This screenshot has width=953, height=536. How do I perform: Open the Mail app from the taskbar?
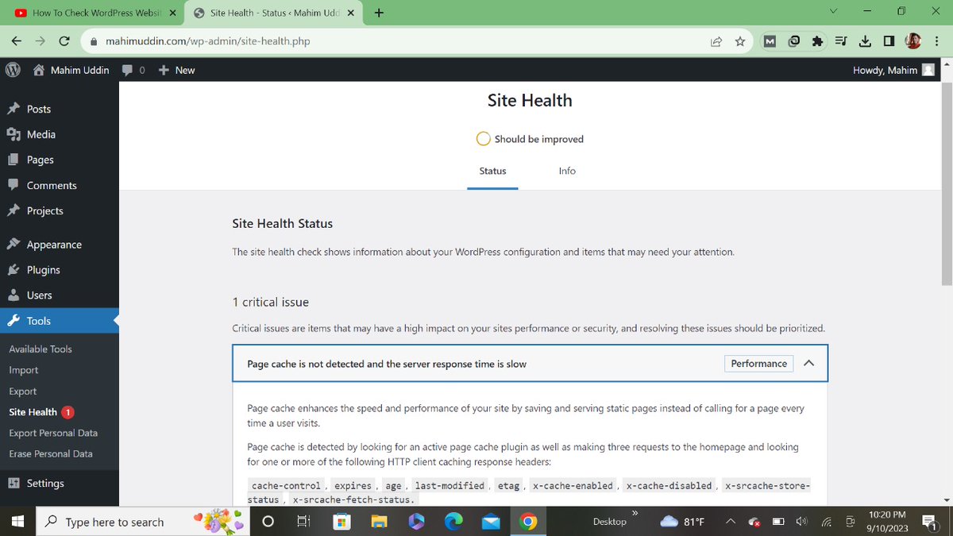coord(491,522)
